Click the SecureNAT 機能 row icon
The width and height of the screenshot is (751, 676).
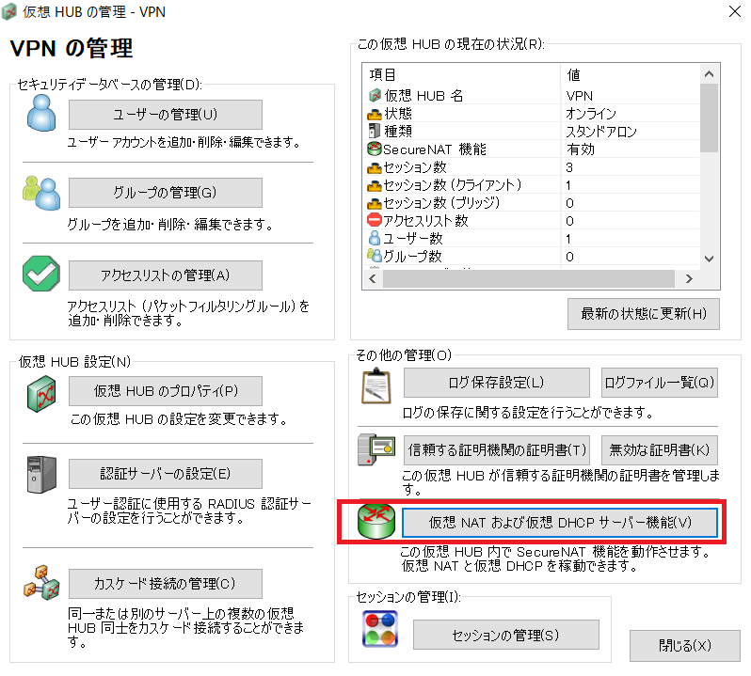[x=375, y=149]
